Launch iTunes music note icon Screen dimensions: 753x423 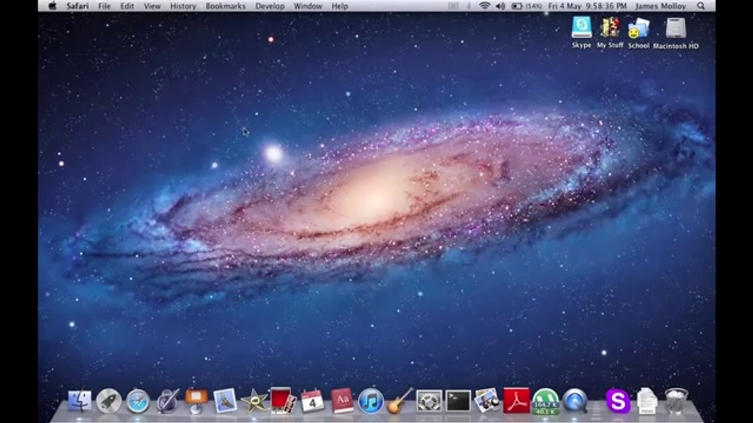point(371,401)
